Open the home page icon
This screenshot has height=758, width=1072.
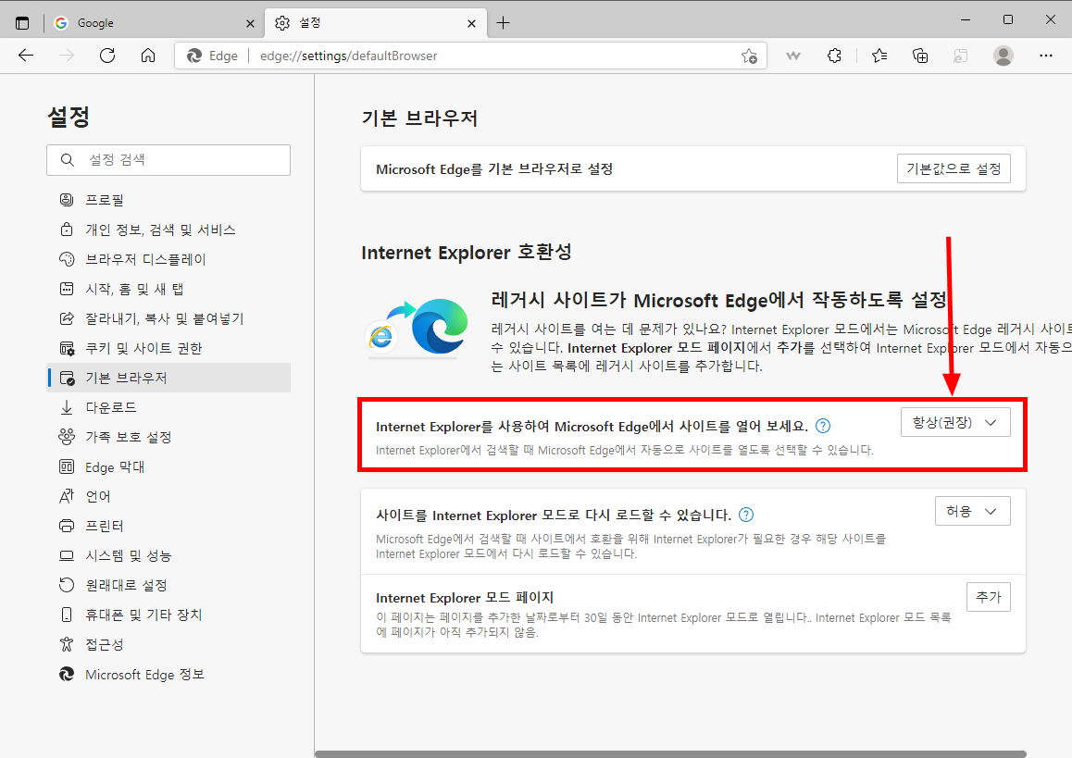tap(148, 56)
